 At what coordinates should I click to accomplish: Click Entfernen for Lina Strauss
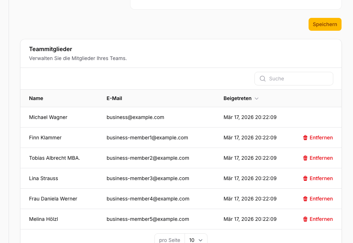pyautogui.click(x=321, y=178)
